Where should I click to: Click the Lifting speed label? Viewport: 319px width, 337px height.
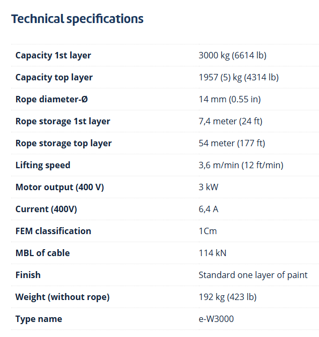(43, 165)
